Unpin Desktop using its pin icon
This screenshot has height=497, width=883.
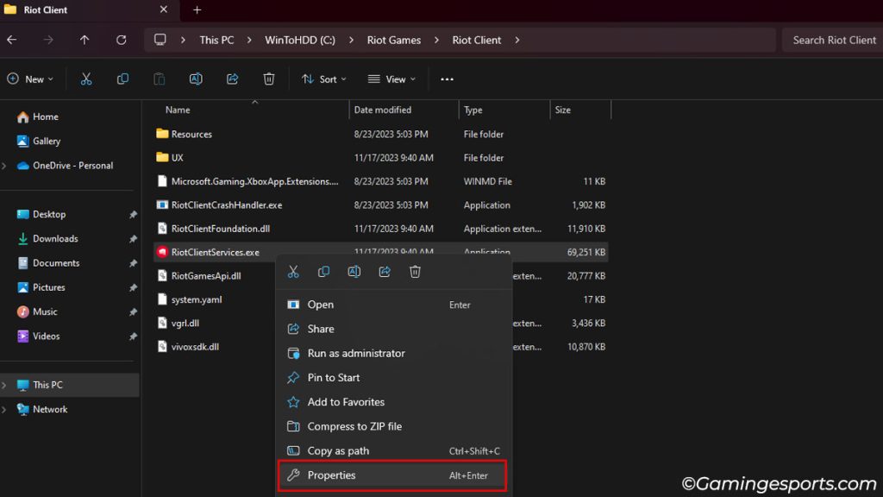(x=133, y=215)
